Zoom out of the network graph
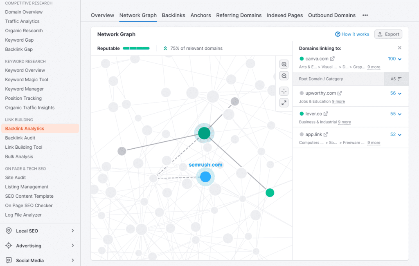 (x=284, y=76)
